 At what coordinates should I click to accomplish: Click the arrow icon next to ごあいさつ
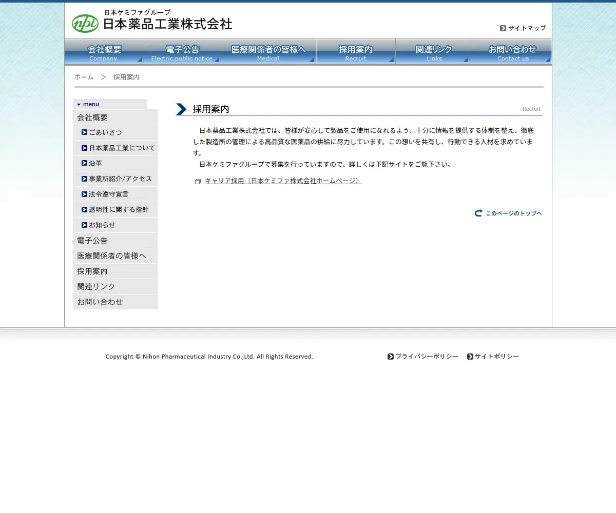coord(85,132)
